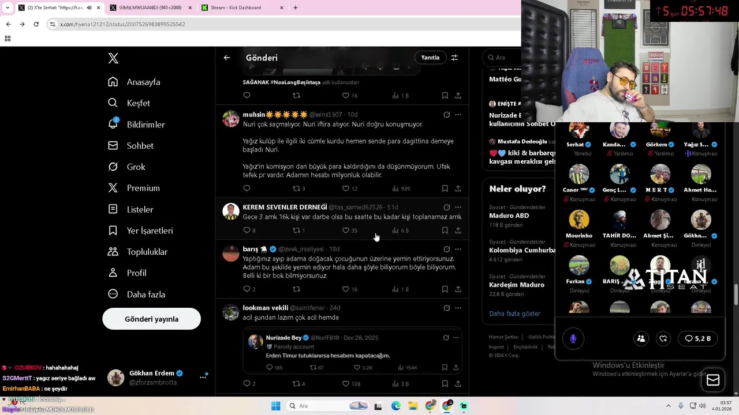The height and width of the screenshot is (415, 739).
Task: Switch to Stream - Kick Dashboard tab
Action: click(241, 7)
